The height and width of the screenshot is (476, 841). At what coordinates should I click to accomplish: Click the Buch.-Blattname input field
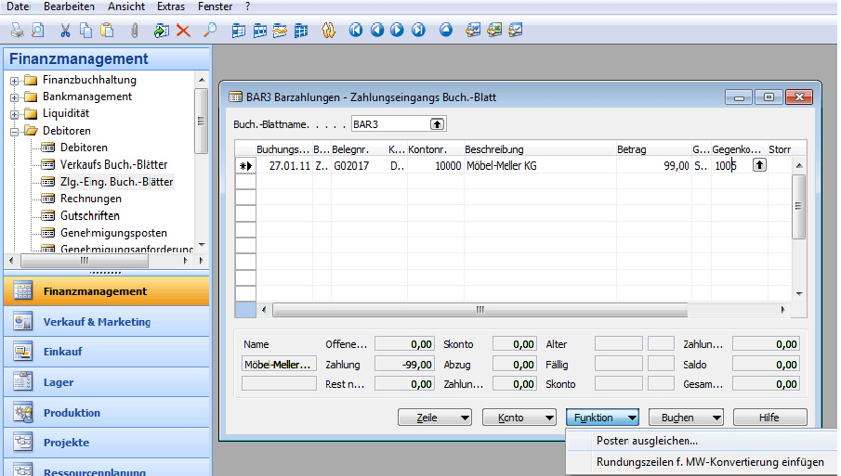pos(391,124)
